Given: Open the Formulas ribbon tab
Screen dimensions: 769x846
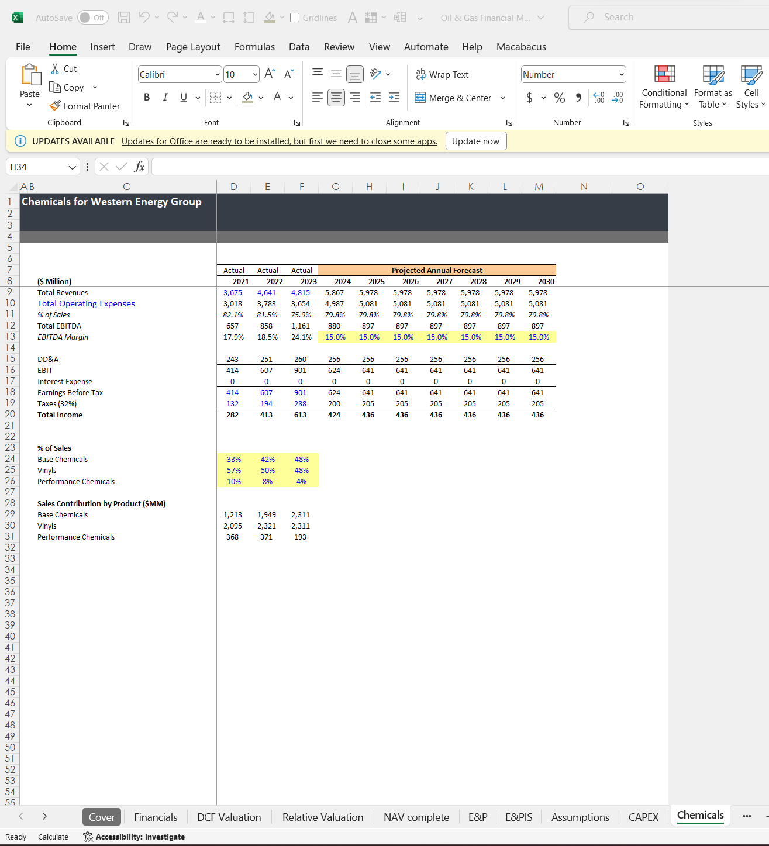Looking at the screenshot, I should pos(254,47).
